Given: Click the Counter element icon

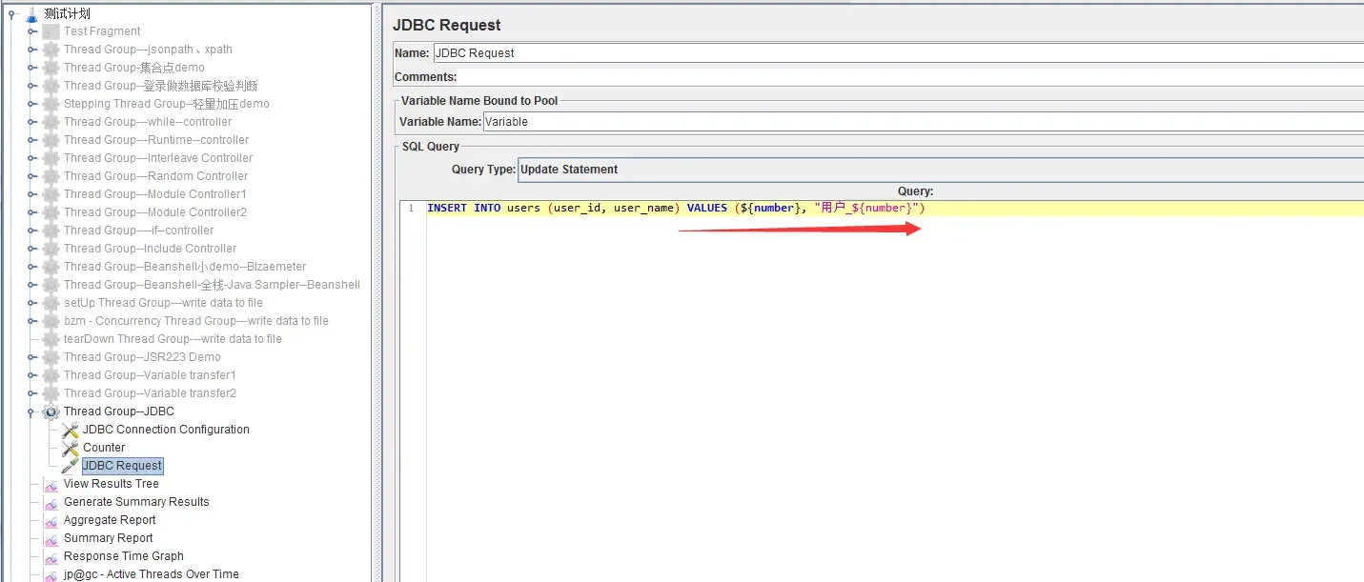Looking at the screenshot, I should point(70,448).
